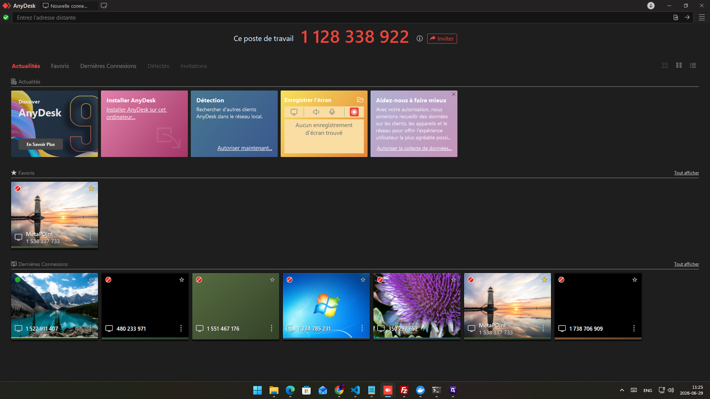The image size is (710, 399).
Task: Select the Actualités tab
Action: [26, 66]
